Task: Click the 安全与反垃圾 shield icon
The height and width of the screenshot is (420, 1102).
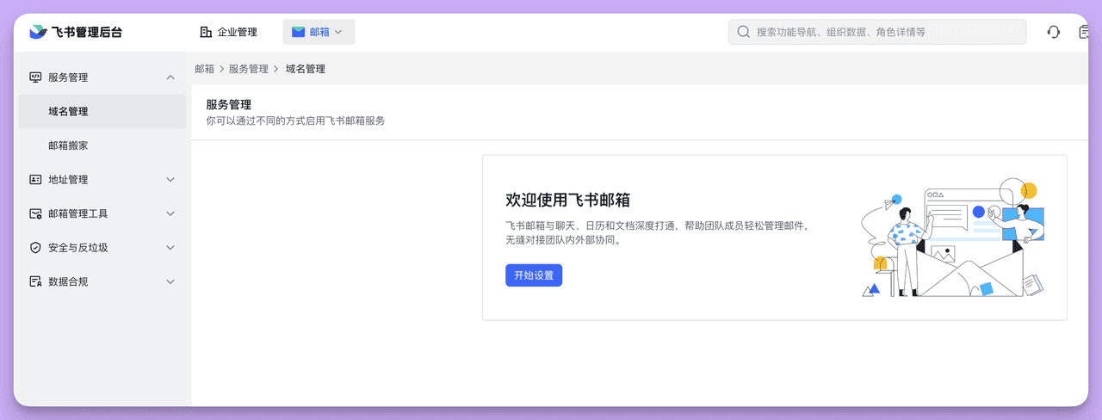Action: pos(35,248)
